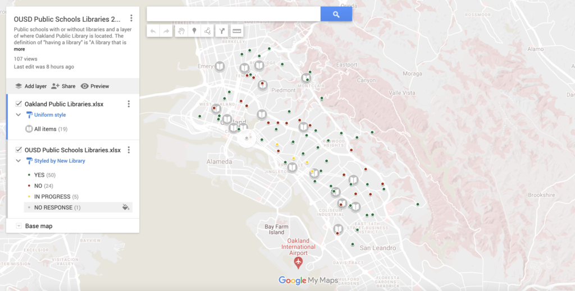
Task: Open Styled by New Library settings
Action: click(60, 161)
